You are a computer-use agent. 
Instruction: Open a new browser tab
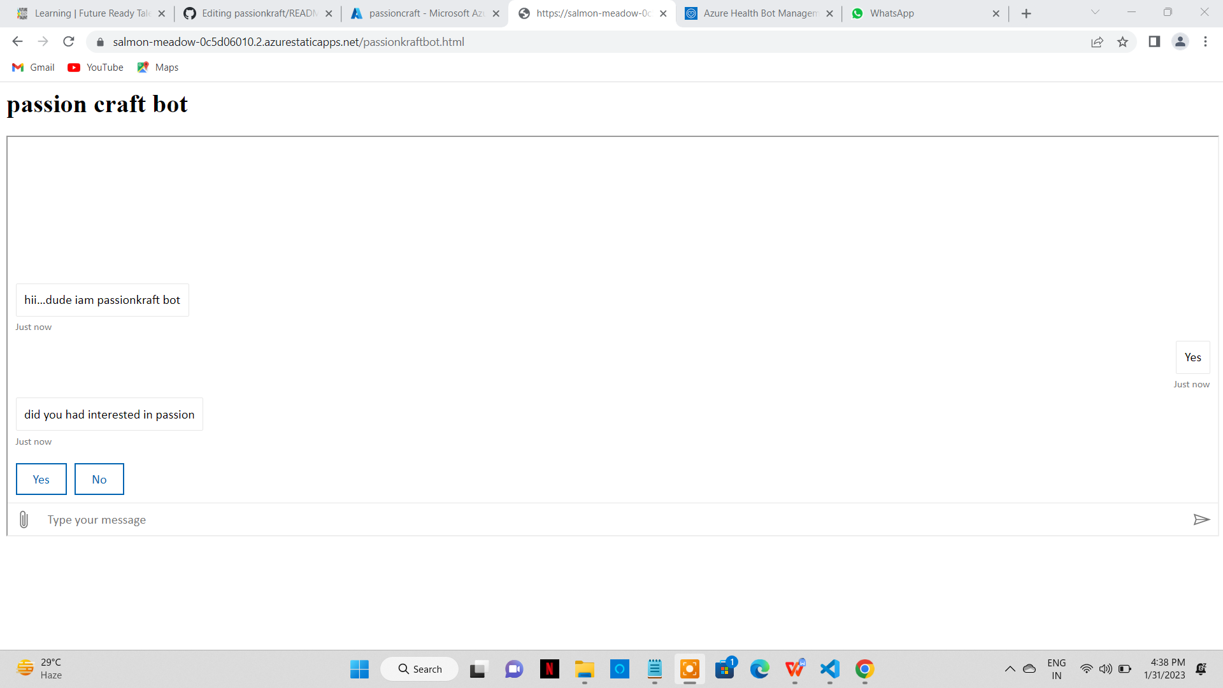pos(1026,13)
